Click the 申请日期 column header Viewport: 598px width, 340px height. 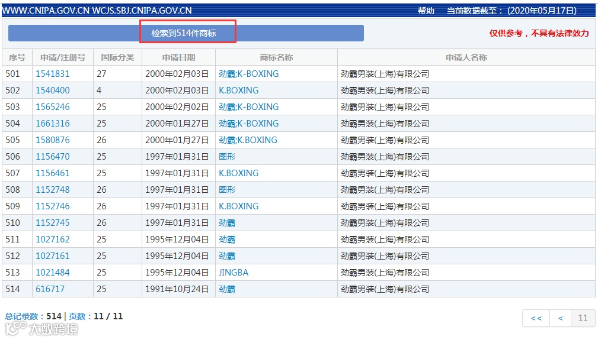coord(178,57)
